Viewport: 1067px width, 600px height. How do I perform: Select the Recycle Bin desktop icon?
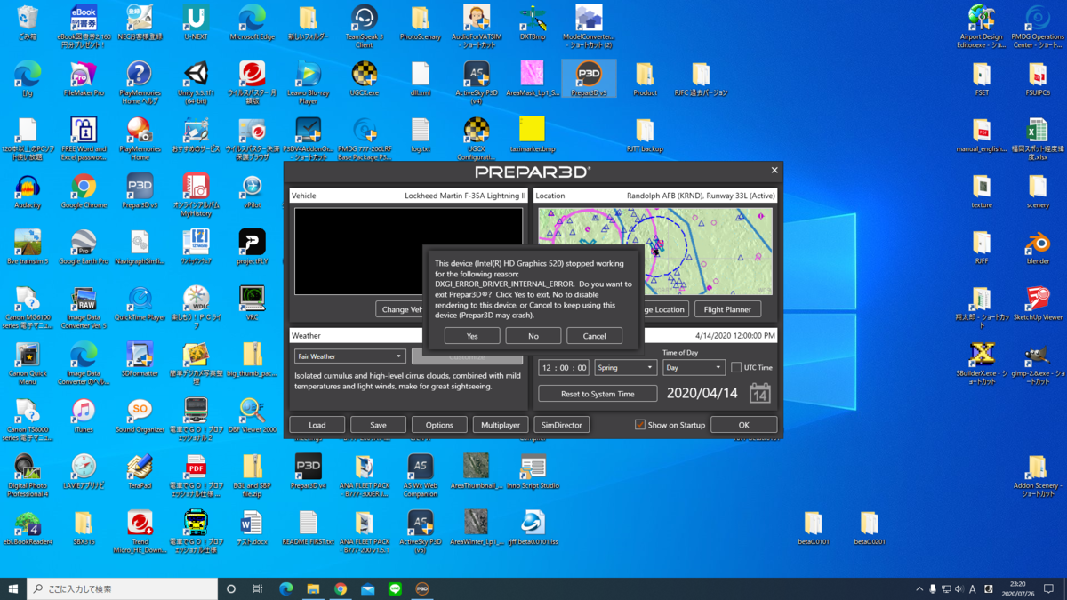click(28, 23)
